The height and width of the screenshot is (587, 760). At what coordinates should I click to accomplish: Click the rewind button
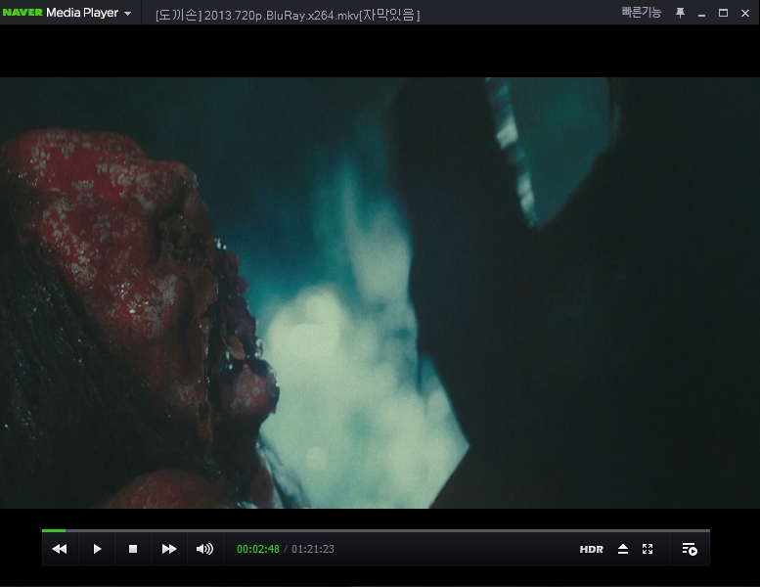60,549
